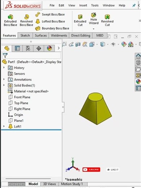
Task: Open the PropertyManager tab icon
Action: (x=17, y=48)
